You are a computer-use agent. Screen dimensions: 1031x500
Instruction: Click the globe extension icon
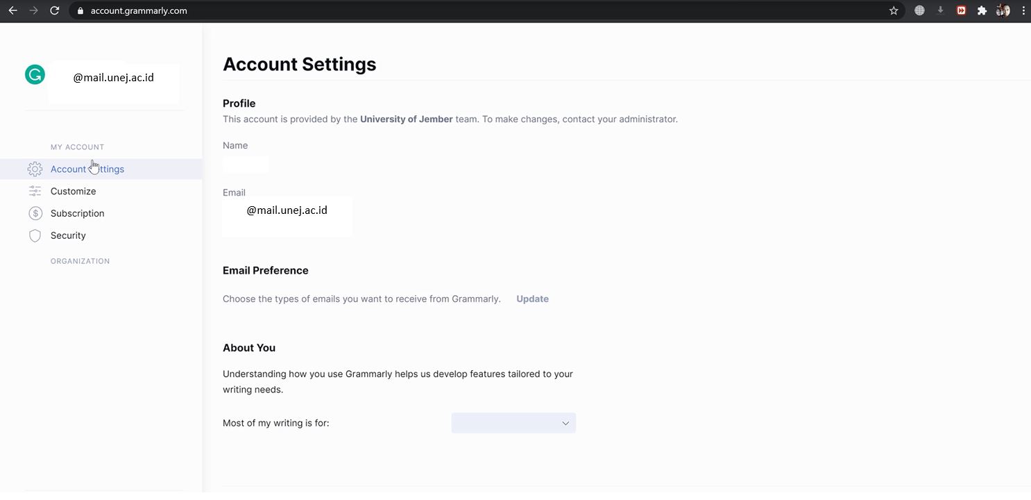(x=919, y=10)
